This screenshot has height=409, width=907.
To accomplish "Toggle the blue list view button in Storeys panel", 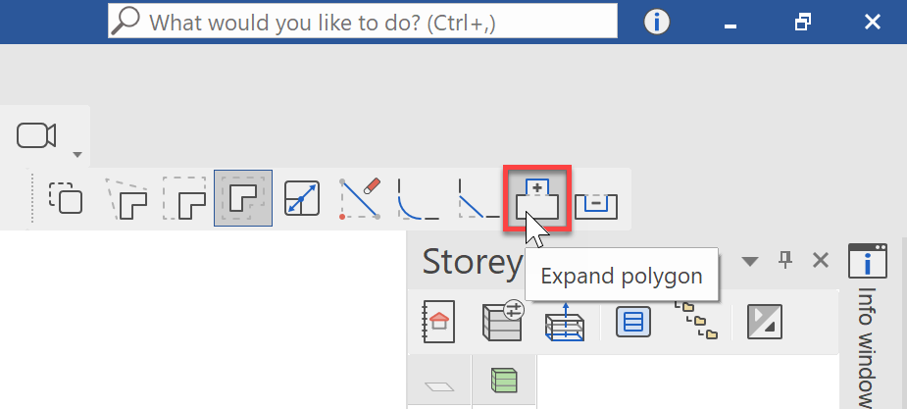I will [632, 322].
